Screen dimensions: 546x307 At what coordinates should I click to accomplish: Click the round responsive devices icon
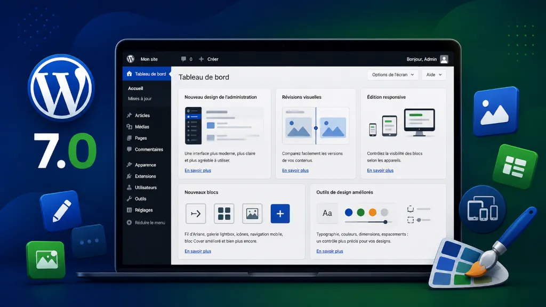483,209
